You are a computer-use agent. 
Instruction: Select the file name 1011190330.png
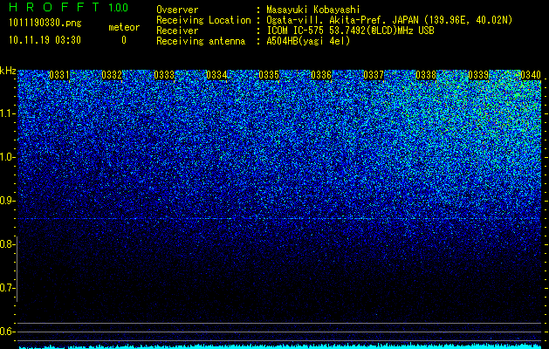45,24
